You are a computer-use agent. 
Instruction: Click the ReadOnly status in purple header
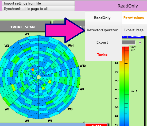click(x=128, y=6)
